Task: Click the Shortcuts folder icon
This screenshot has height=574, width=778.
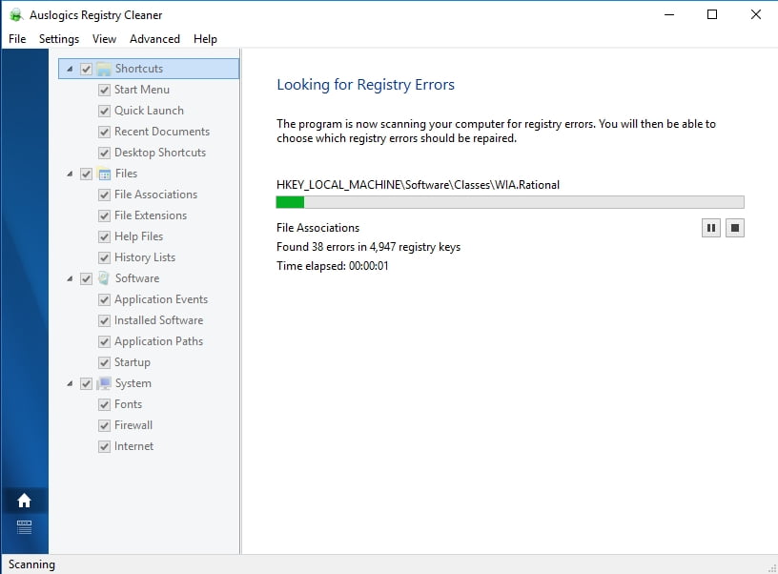Action: click(x=104, y=69)
